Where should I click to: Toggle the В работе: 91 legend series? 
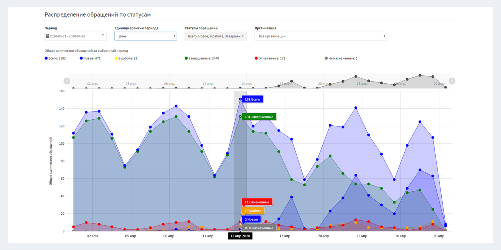(126, 58)
